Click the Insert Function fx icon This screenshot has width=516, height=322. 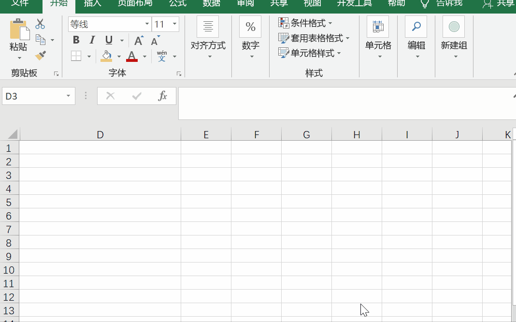point(163,96)
